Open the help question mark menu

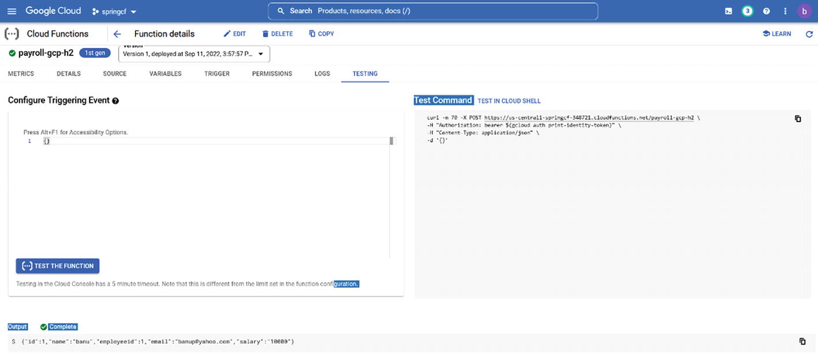click(767, 11)
